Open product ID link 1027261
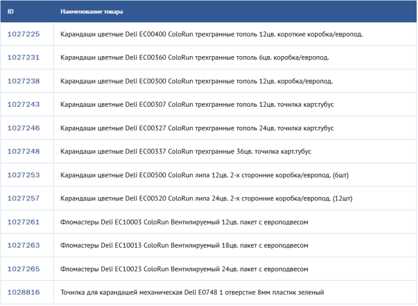This screenshot has height=306, width=418. point(24,222)
